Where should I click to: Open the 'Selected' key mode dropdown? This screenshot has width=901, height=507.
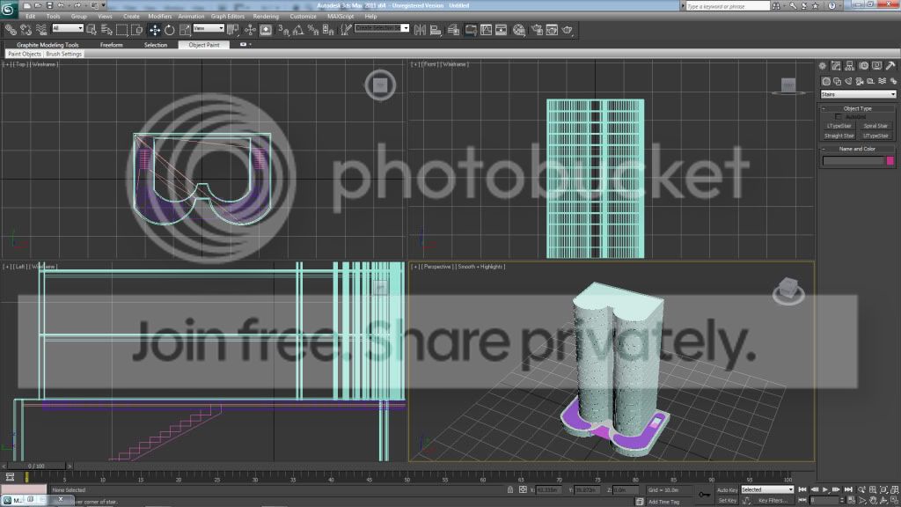click(x=767, y=489)
